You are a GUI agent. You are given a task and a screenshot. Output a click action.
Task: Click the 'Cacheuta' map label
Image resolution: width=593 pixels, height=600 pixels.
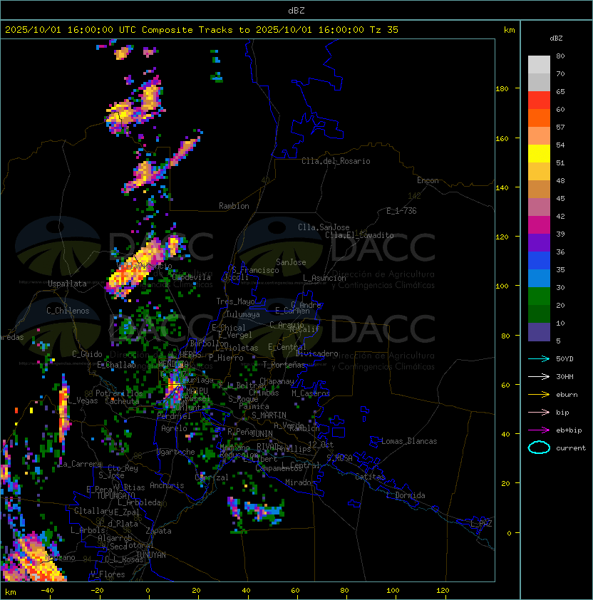(x=122, y=401)
